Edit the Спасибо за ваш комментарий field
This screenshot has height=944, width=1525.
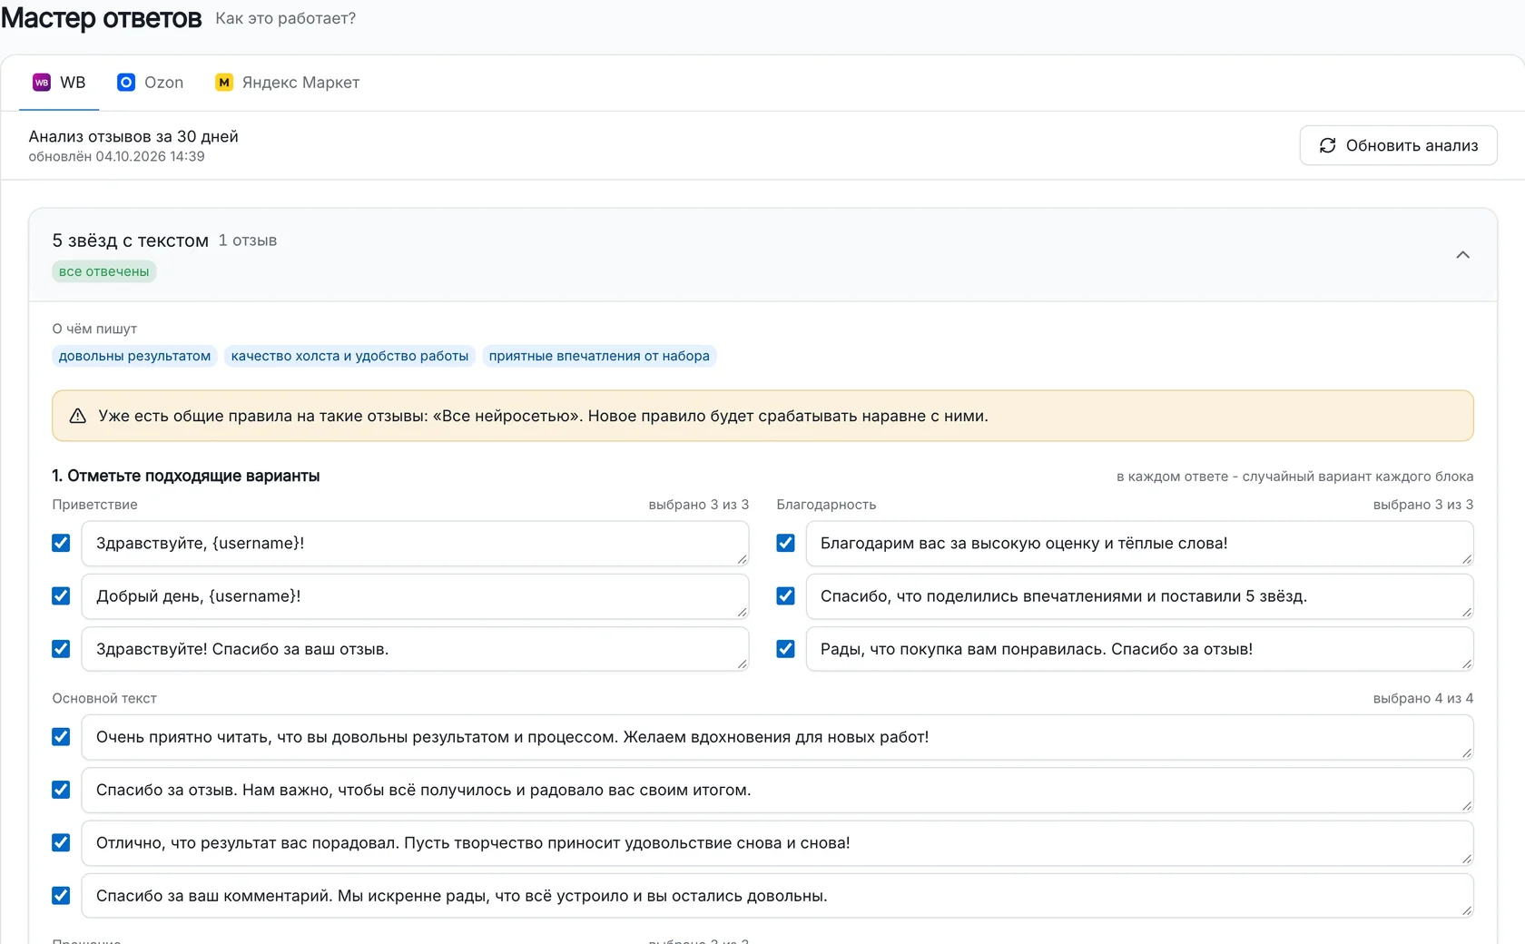pyautogui.click(x=777, y=896)
